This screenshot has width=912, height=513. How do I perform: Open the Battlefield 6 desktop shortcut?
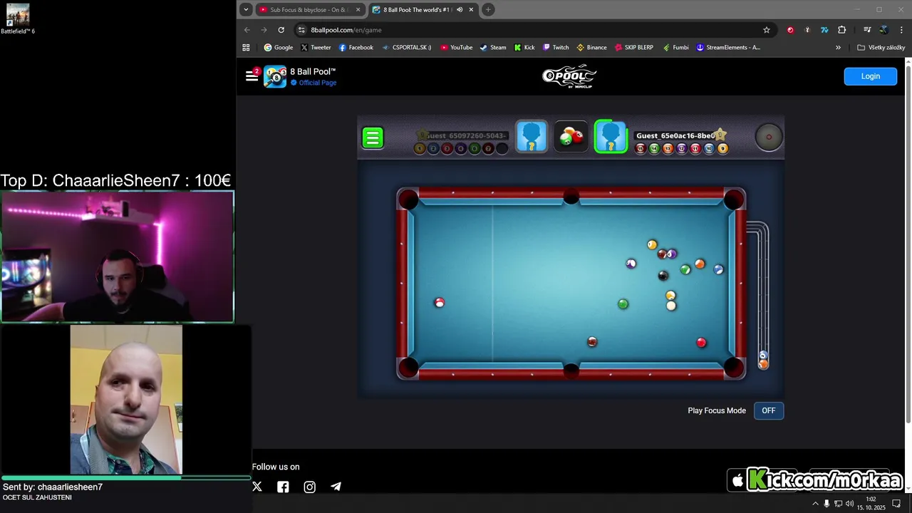click(17, 19)
